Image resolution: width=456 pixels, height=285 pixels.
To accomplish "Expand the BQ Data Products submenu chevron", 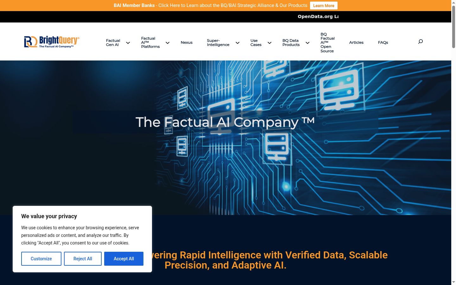I will pos(307,43).
